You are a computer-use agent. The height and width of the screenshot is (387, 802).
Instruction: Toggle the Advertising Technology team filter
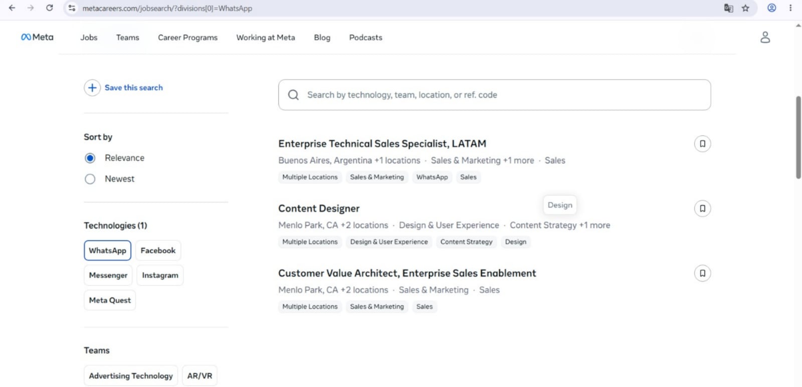[x=131, y=375]
